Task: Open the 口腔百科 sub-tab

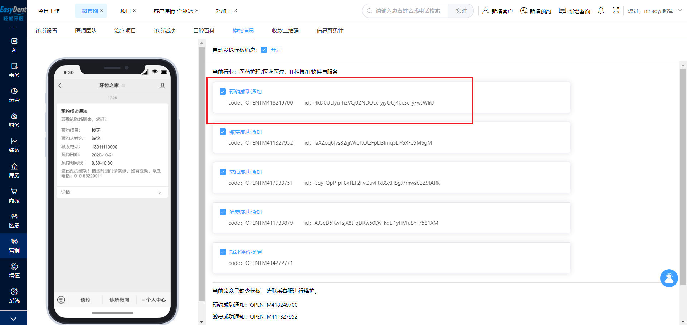Action: click(x=204, y=30)
